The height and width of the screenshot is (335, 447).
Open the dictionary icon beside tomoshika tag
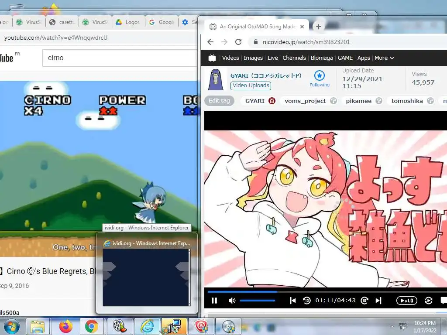(x=430, y=101)
